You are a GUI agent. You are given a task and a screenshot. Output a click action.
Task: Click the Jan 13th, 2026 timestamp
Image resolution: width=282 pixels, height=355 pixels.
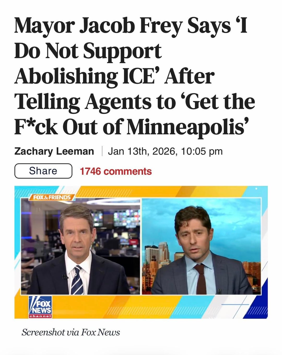pyautogui.click(x=165, y=151)
